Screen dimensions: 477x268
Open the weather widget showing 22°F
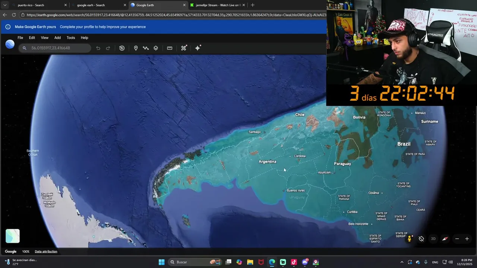(x=22, y=262)
